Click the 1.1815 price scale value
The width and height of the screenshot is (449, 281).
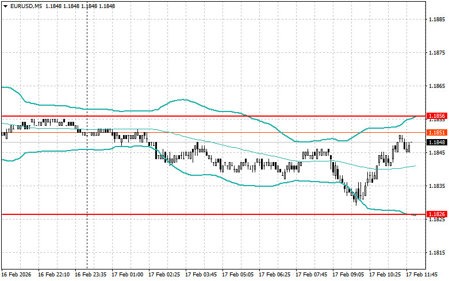[x=437, y=253]
